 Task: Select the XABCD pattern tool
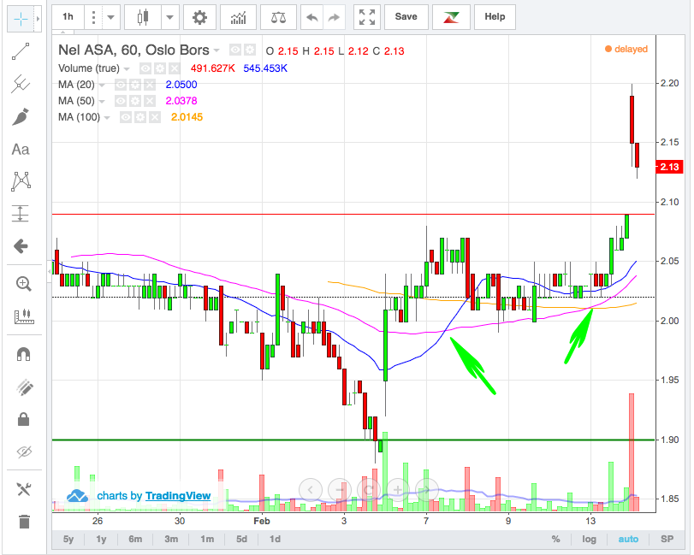[21, 181]
